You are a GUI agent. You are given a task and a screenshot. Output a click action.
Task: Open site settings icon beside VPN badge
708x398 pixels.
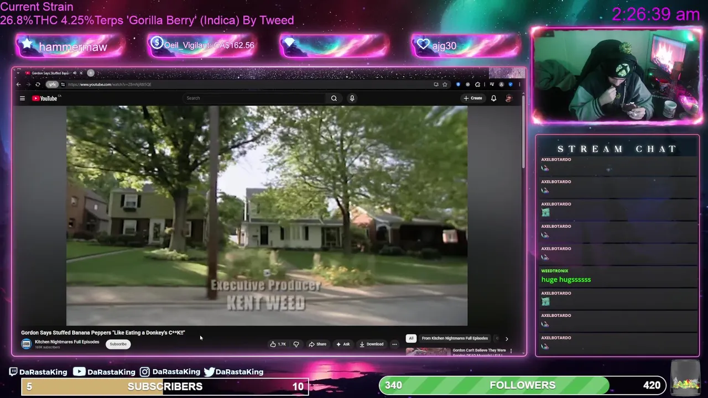[x=63, y=85]
